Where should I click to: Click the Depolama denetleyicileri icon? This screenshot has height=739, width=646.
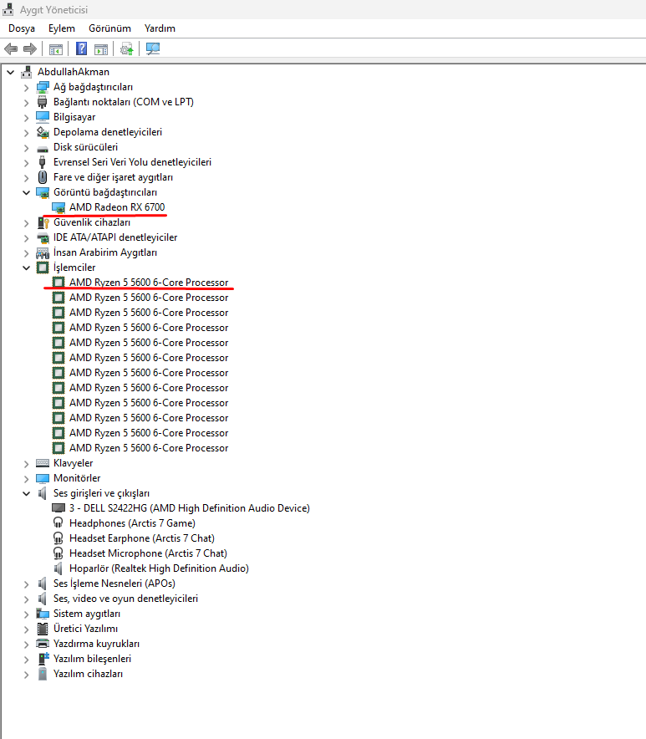(x=43, y=132)
